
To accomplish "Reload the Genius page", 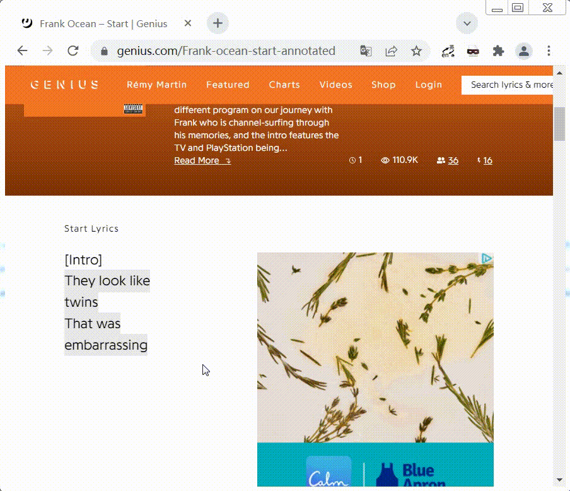I will (73, 50).
